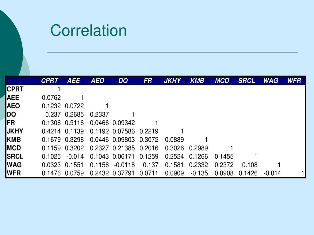The image size is (314, 235).
Task: Click the 0.4214 value in JKHY row
Action: coord(51,131)
